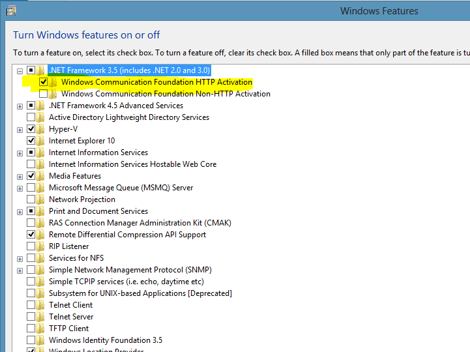Collapse the .NET Framework 3.5 node
Image resolution: width=470 pixels, height=352 pixels.
click(20, 71)
